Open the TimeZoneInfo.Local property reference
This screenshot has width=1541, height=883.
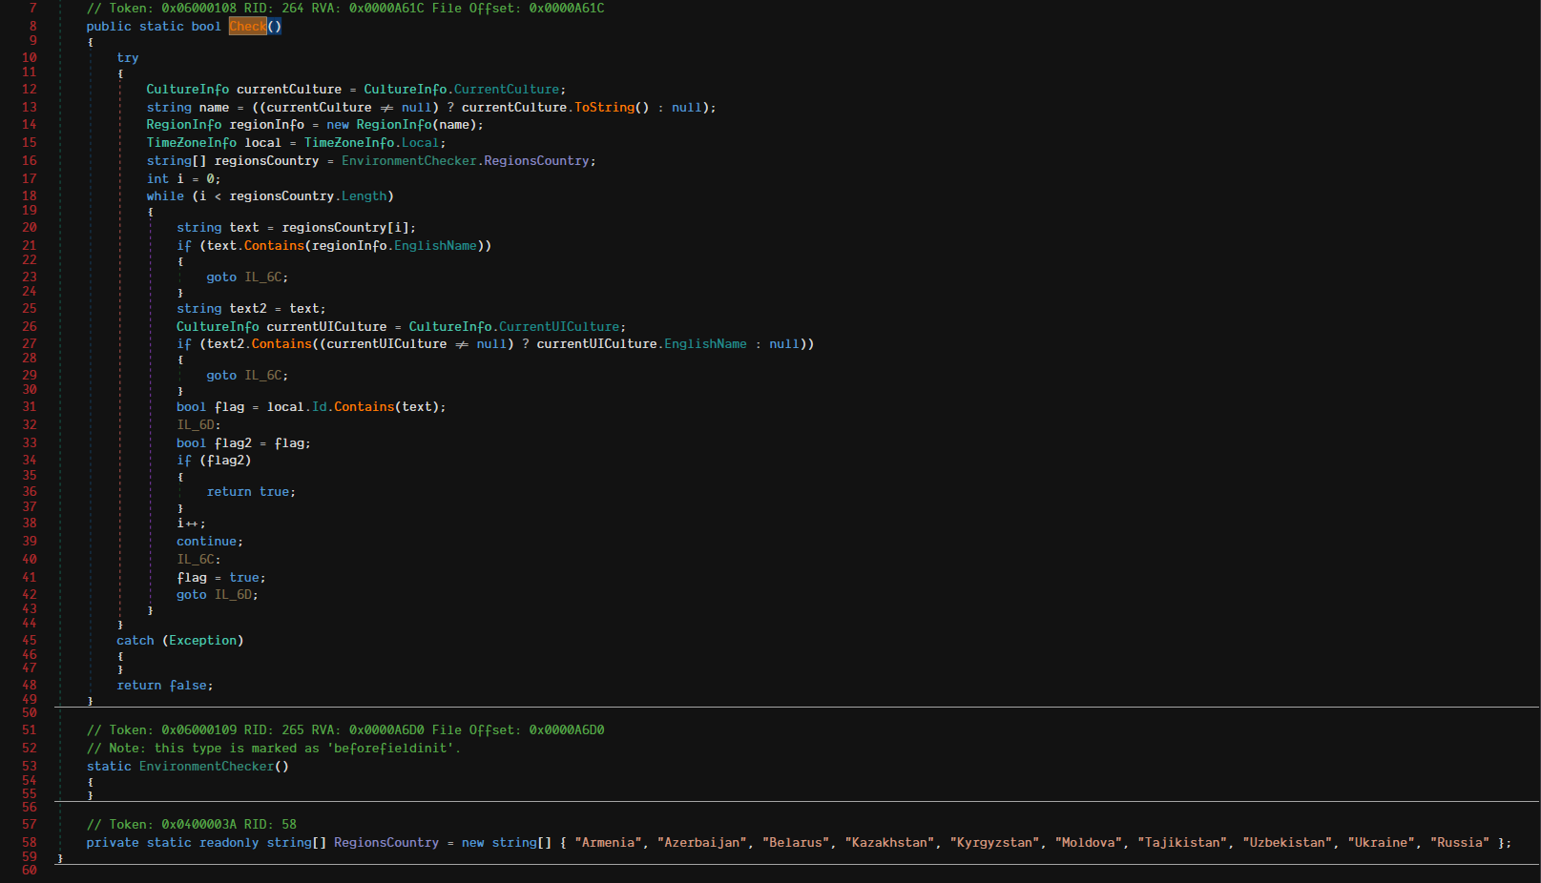(x=420, y=142)
